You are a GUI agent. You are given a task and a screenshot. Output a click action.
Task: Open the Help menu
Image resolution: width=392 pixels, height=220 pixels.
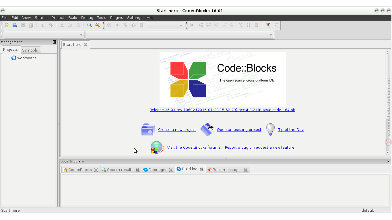point(150,17)
